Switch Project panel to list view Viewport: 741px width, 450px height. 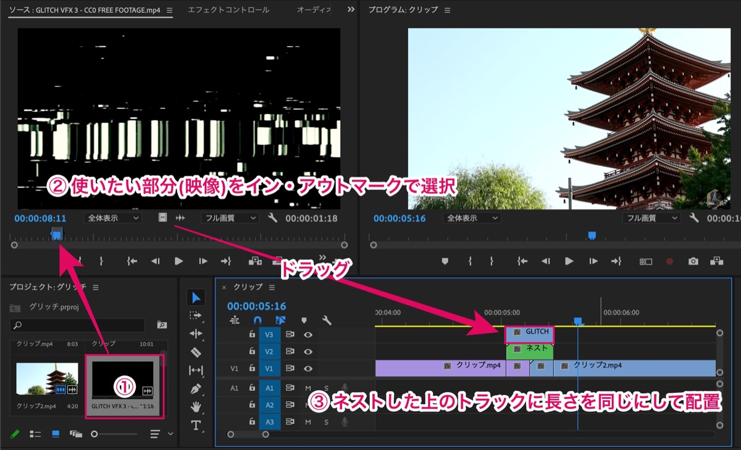35,434
